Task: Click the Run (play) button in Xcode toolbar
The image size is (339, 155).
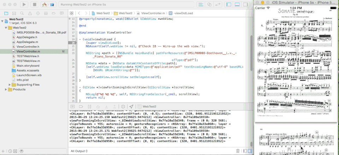Action: pos(24,4)
